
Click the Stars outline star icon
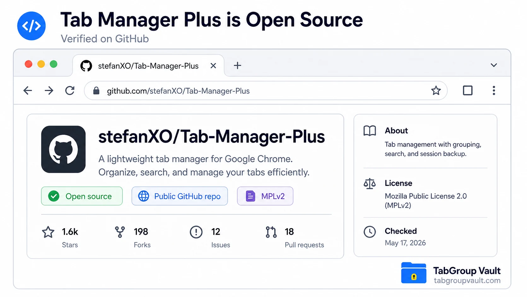coord(48,232)
